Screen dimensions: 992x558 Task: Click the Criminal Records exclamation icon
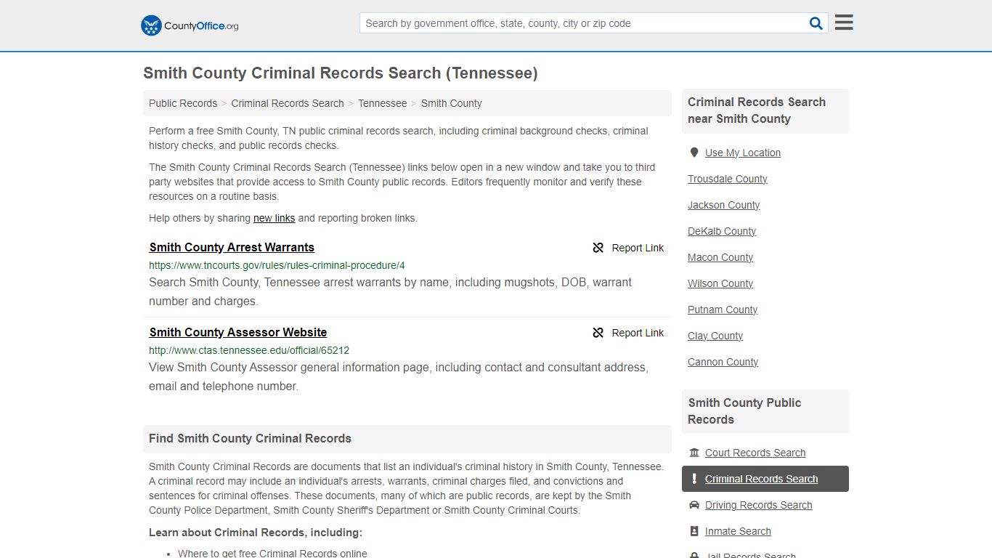pos(694,479)
